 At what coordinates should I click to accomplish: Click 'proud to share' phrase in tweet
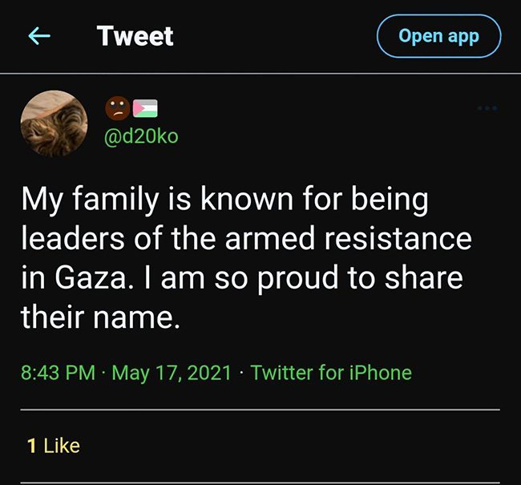[x=360, y=278]
